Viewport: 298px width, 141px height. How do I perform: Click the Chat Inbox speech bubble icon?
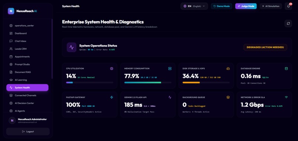coord(11,41)
